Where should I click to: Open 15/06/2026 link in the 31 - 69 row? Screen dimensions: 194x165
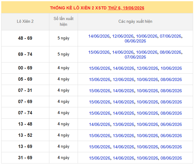tap(100, 158)
